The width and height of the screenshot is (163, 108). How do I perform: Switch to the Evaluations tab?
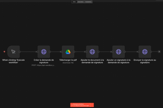coord(88,2)
